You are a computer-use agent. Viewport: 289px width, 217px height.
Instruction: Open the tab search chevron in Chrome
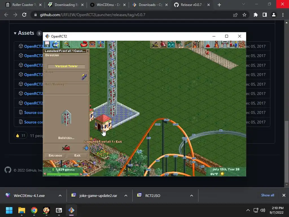pos(244,4)
